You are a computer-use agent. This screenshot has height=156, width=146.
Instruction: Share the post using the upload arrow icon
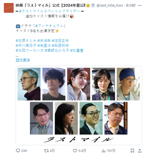click(140, 151)
